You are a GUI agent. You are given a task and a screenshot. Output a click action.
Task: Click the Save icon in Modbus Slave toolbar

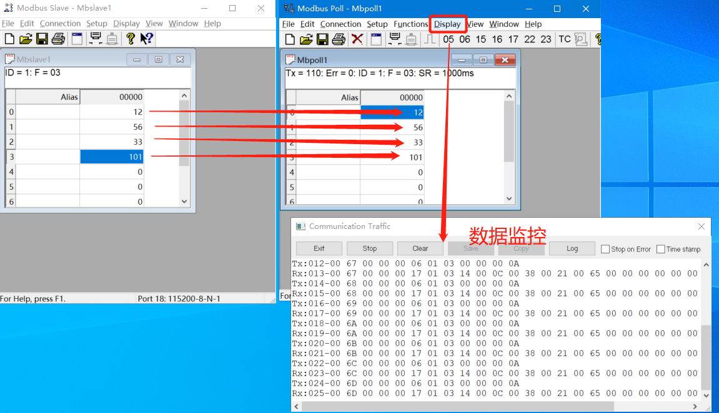(42, 39)
